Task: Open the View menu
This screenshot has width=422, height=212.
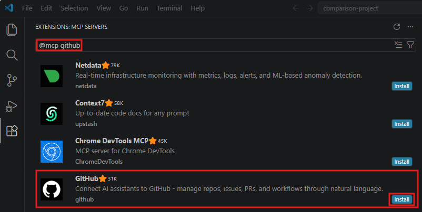Action: [x=104, y=8]
